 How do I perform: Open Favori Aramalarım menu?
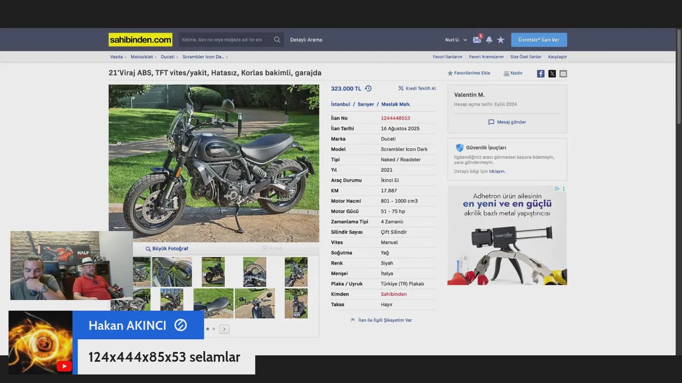(x=486, y=57)
